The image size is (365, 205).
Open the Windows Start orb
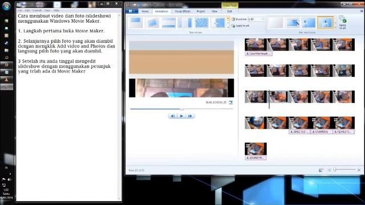pyautogui.click(x=6, y=6)
